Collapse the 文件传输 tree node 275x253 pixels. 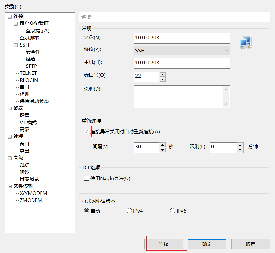coord(10,186)
